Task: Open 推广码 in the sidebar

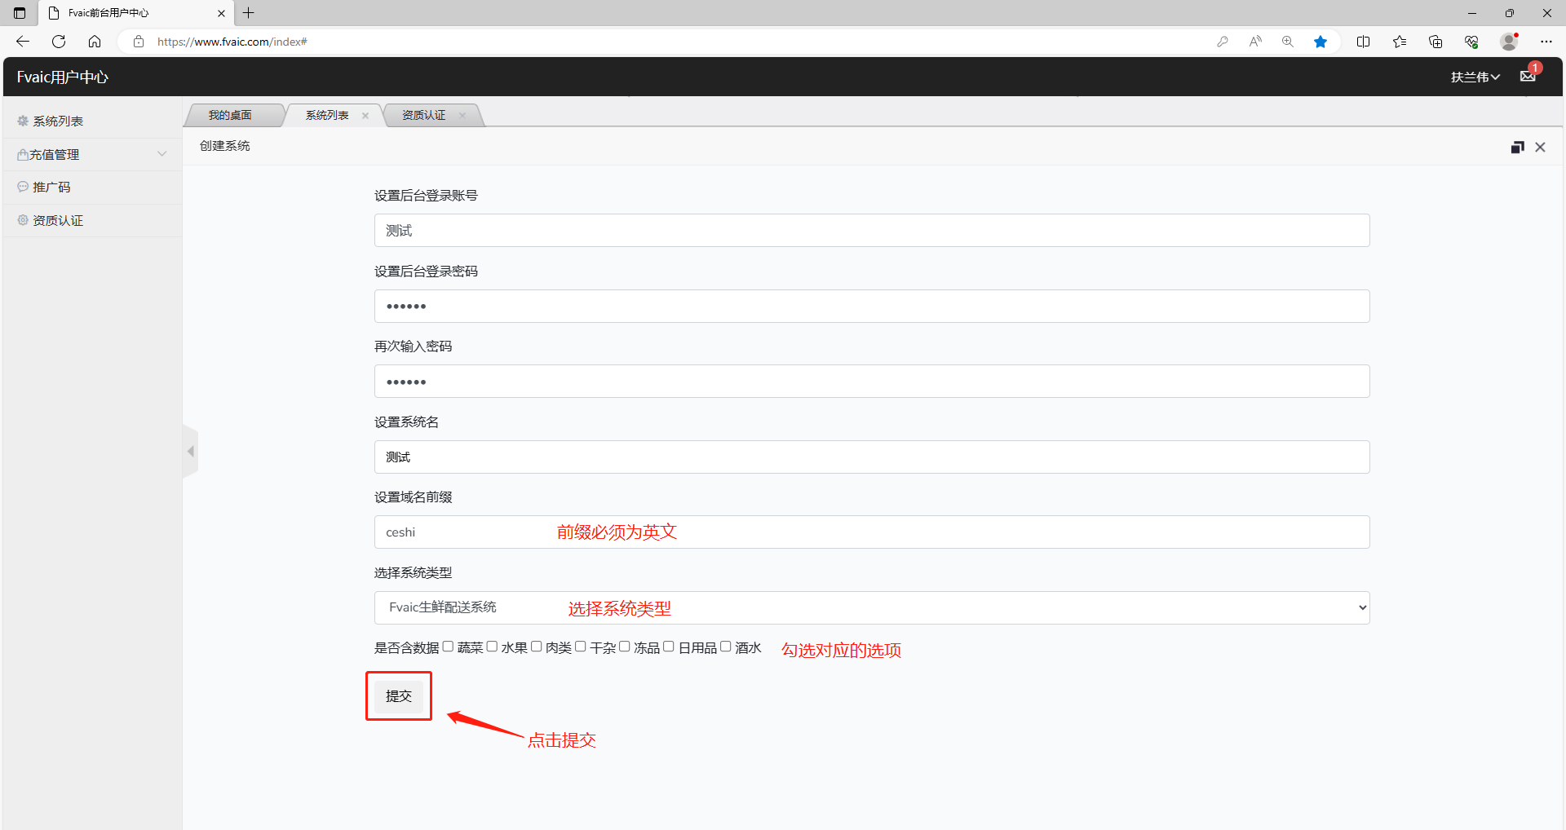Action: click(51, 188)
